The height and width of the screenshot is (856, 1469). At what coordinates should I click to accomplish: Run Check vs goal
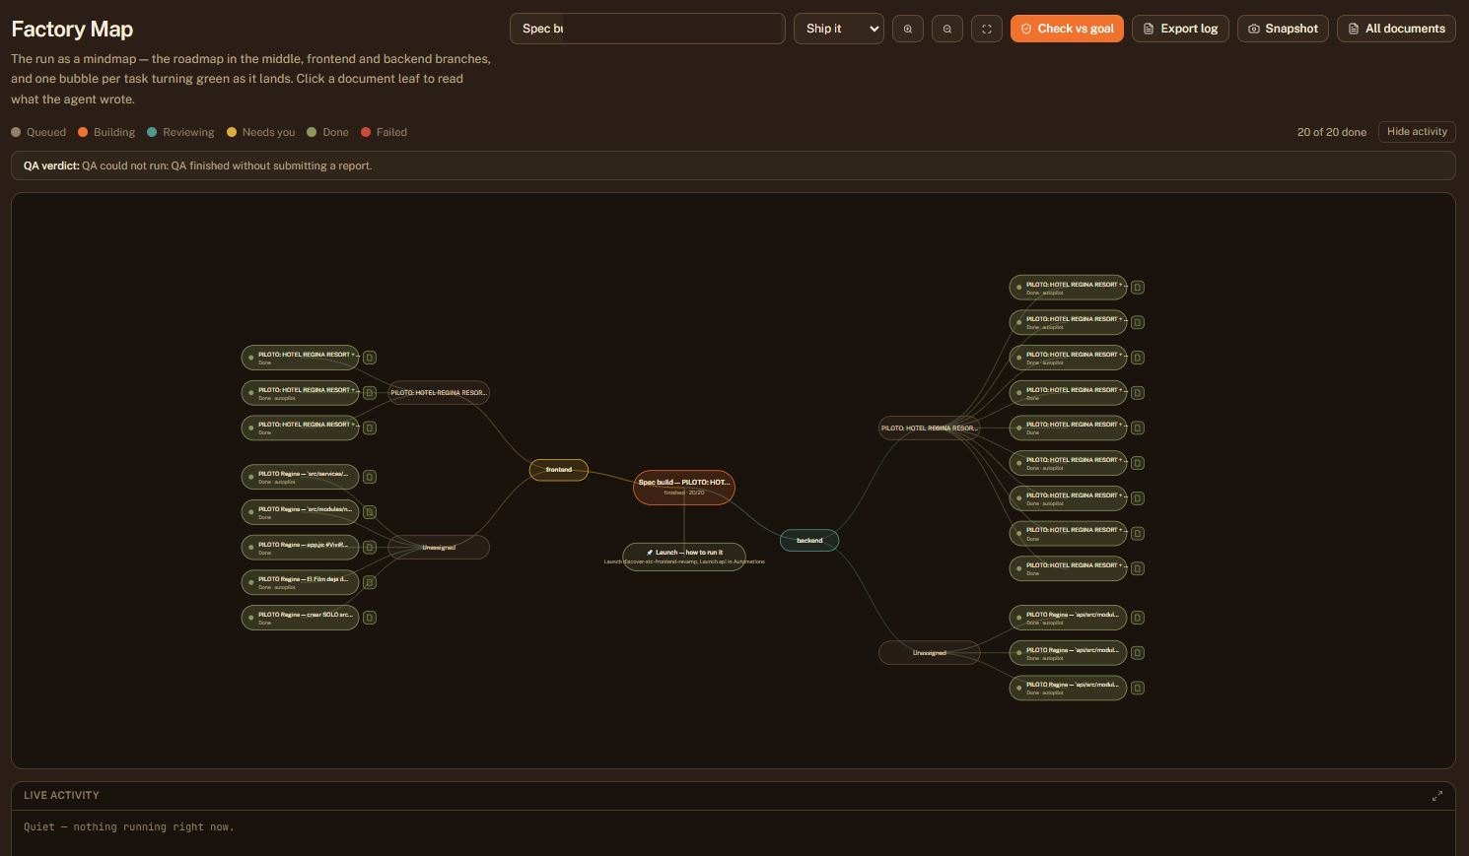point(1067,29)
